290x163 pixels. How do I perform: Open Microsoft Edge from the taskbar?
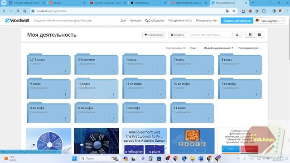pos(184,158)
